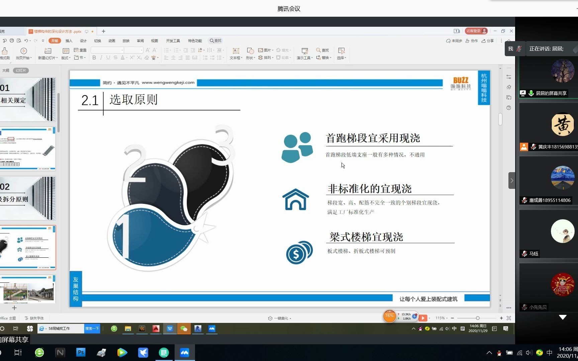Image resolution: width=578 pixels, height=361 pixels.
Task: Open the Select (选择) dropdown
Action: click(341, 53)
